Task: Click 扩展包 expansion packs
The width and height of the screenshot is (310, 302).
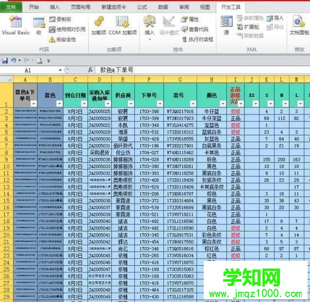Action: coord(248,27)
